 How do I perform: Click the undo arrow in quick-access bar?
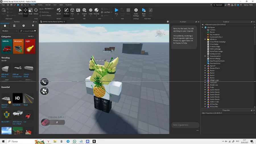25,5
